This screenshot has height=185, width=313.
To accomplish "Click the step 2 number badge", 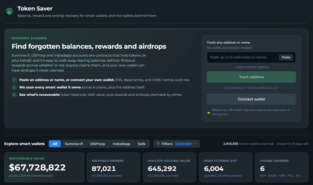I will click(x=14, y=87).
